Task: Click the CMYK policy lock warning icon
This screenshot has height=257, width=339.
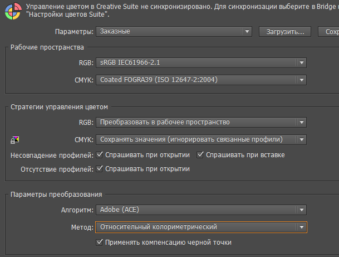Action: coord(14,140)
